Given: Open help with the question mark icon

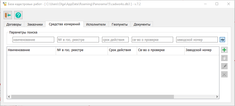Looking at the screenshot, I should click(x=18, y=15).
